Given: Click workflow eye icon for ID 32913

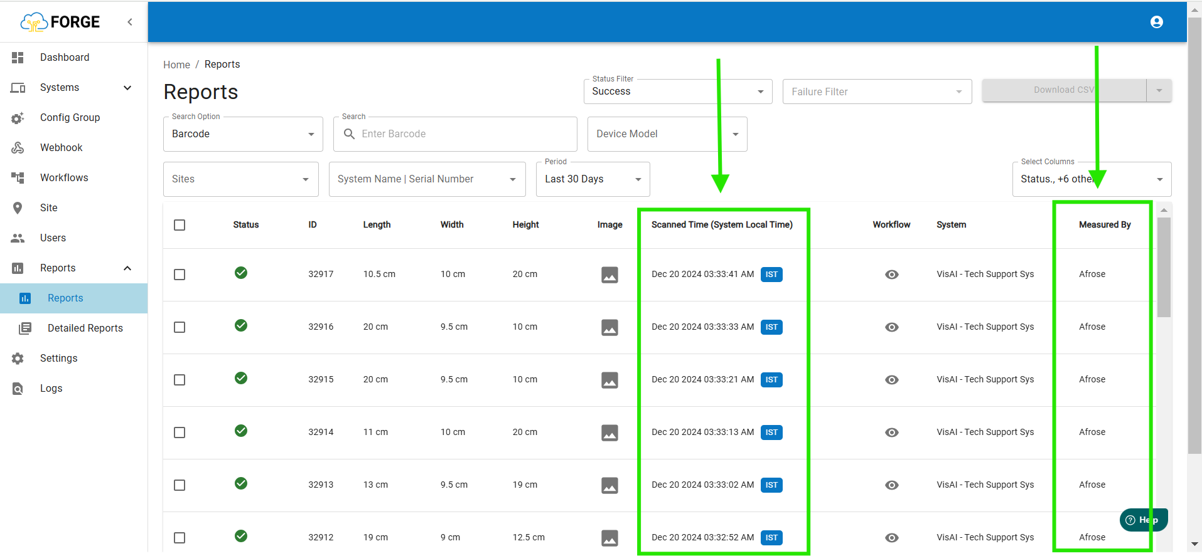Looking at the screenshot, I should click(x=891, y=485).
